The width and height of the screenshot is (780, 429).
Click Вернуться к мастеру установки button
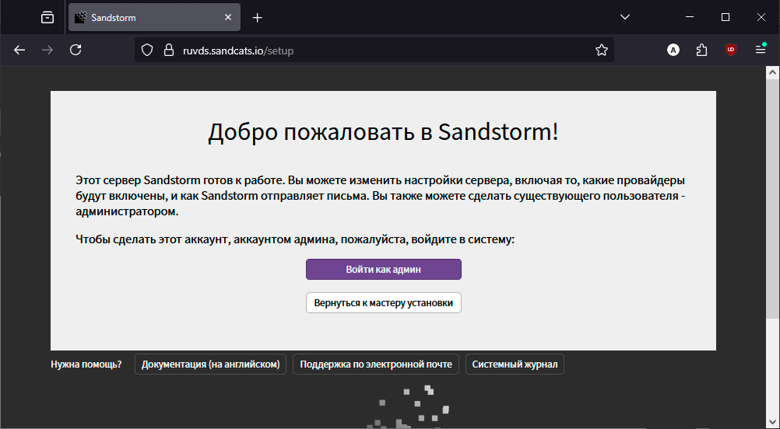(384, 302)
